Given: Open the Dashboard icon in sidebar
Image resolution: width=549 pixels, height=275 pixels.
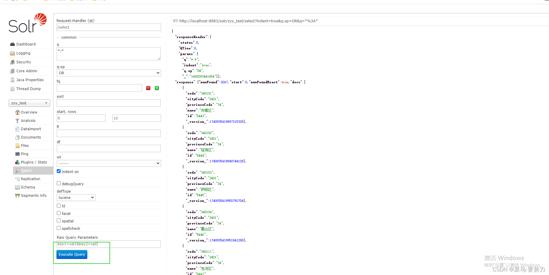Looking at the screenshot, I should tap(12, 44).
